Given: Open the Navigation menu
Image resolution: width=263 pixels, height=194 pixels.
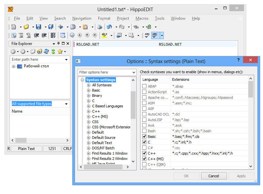Looking at the screenshot, I should click(82, 18).
